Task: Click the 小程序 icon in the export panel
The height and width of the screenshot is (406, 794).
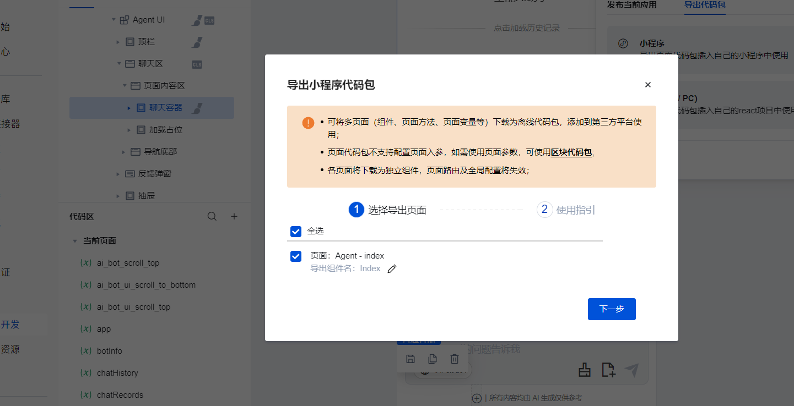Action: point(623,43)
